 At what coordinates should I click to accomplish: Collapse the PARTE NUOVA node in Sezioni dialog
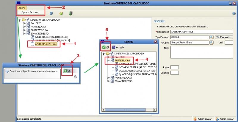coord(108,61)
